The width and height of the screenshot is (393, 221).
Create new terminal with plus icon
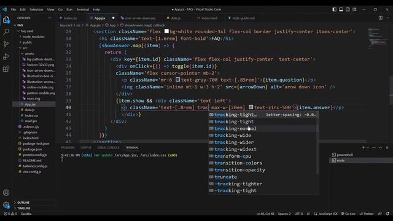click(x=364, y=147)
